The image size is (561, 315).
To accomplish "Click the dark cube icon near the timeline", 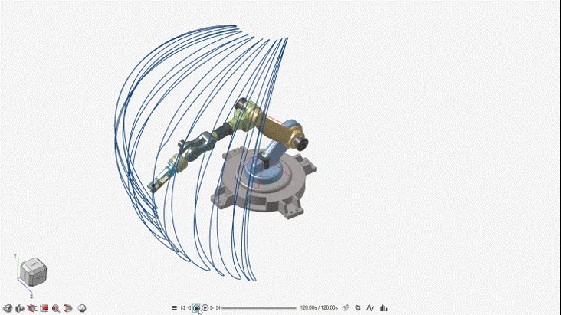I will (358, 308).
